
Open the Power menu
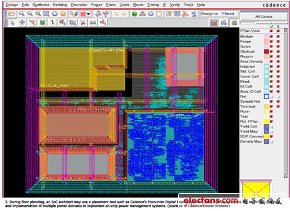pos(97,5)
